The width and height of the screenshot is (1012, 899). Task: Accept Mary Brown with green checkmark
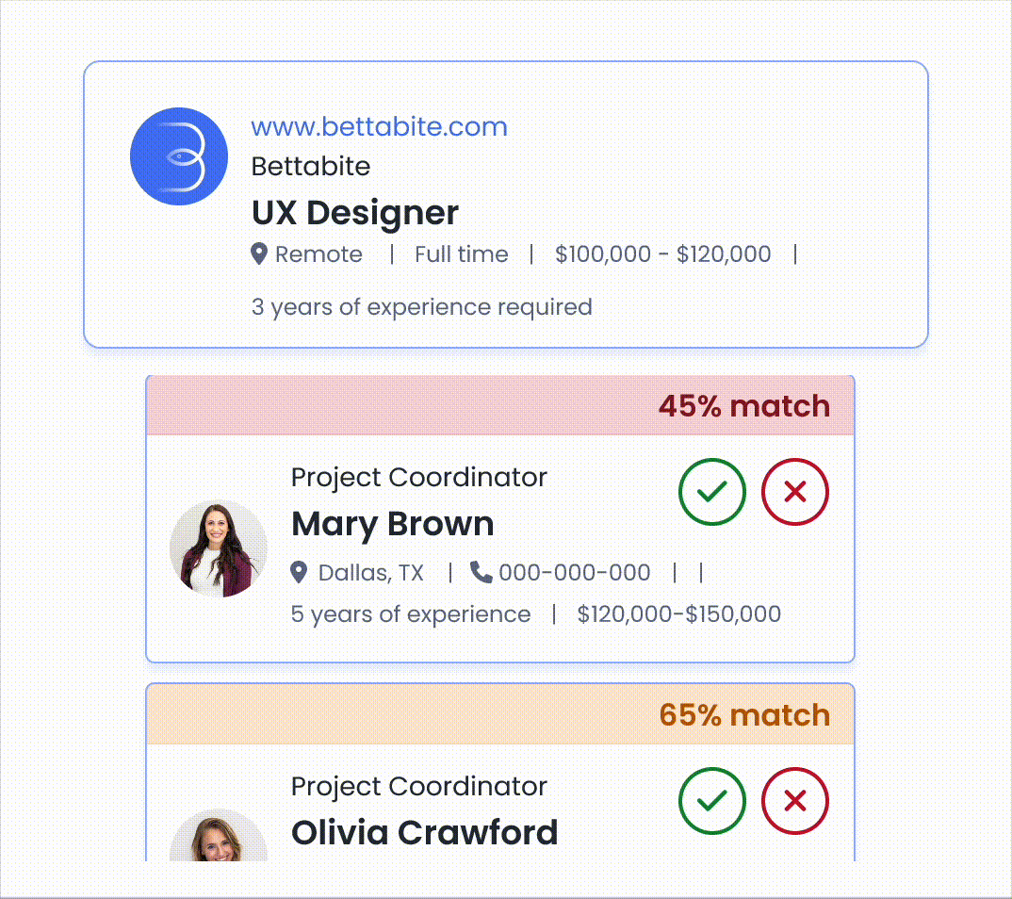712,491
